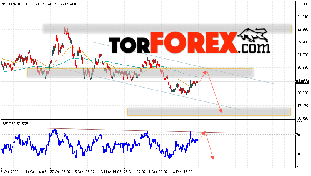
Task: Select the 5 Nov 16:02 time label
Action: point(85,172)
